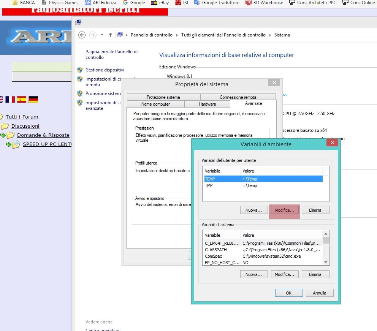Viewport: 377px width, 331px height.
Task: Click the eBay bookmark
Action: (160, 3)
